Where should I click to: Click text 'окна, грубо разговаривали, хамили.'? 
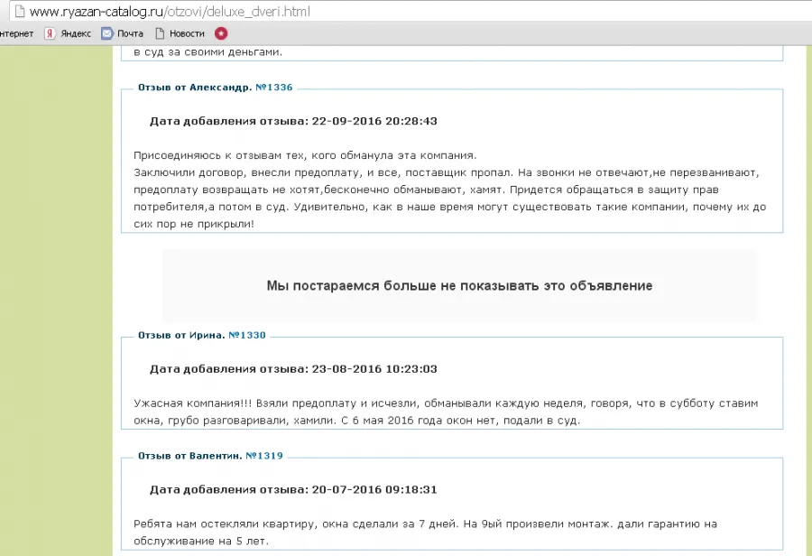234,421
